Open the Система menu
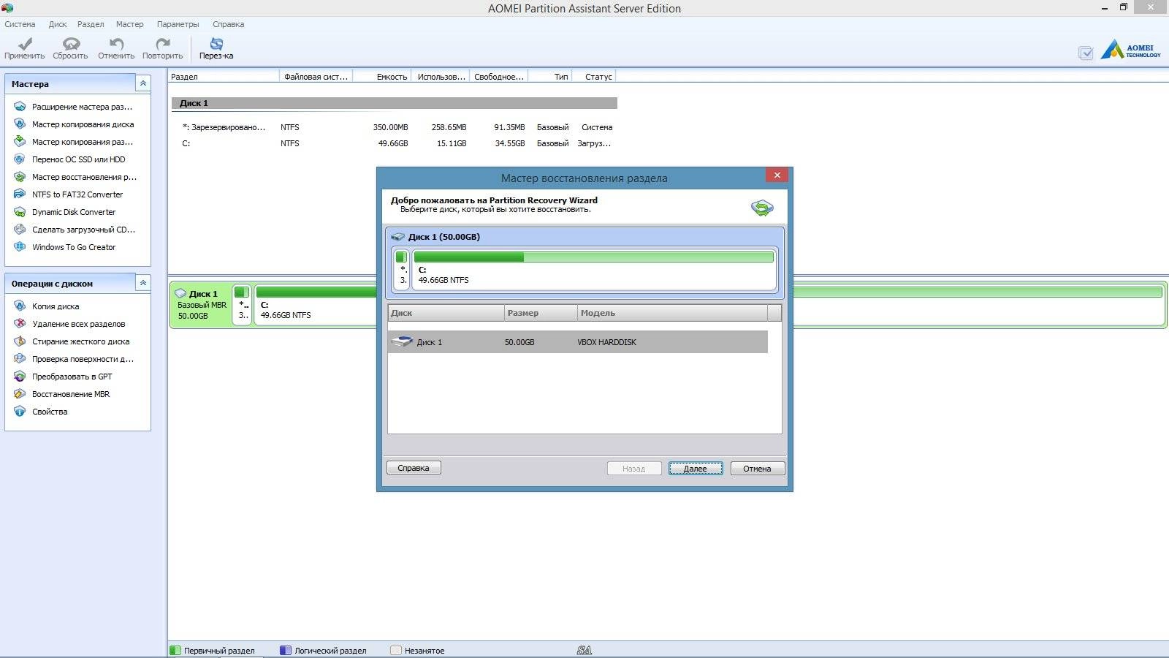Screen dimensions: 1169x658 (20, 24)
